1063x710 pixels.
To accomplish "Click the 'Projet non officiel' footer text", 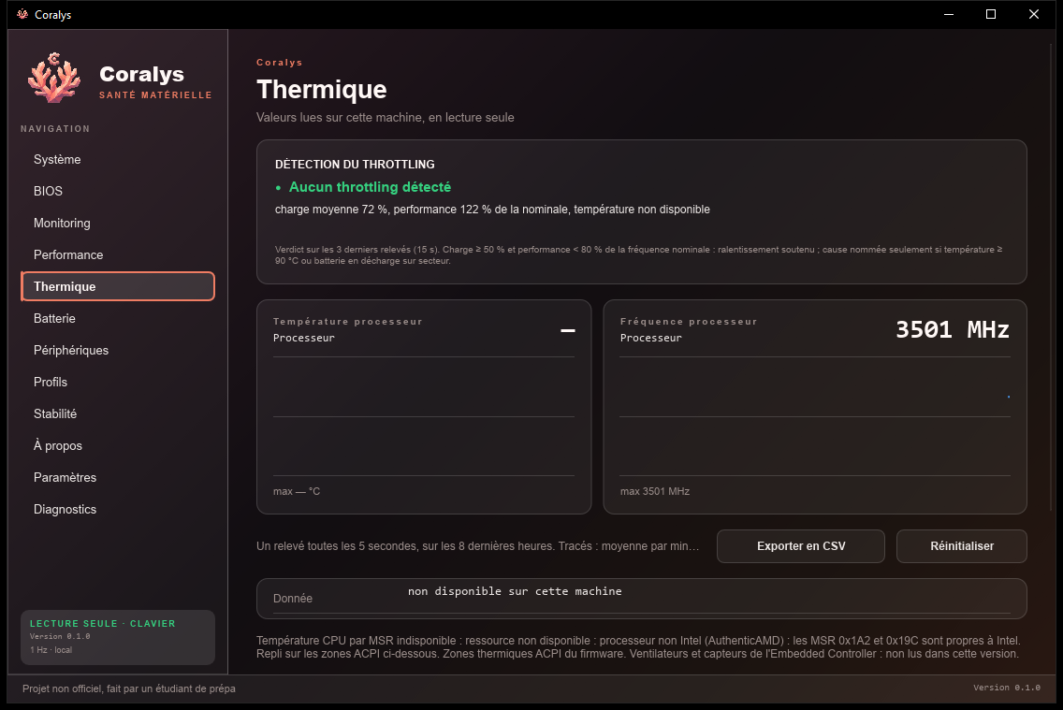I will pyautogui.click(x=129, y=688).
